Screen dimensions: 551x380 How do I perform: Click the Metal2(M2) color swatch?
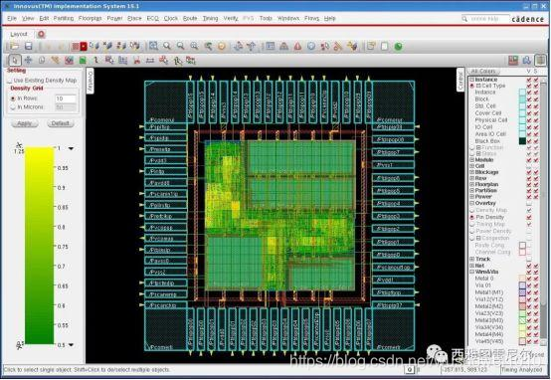coord(522,306)
